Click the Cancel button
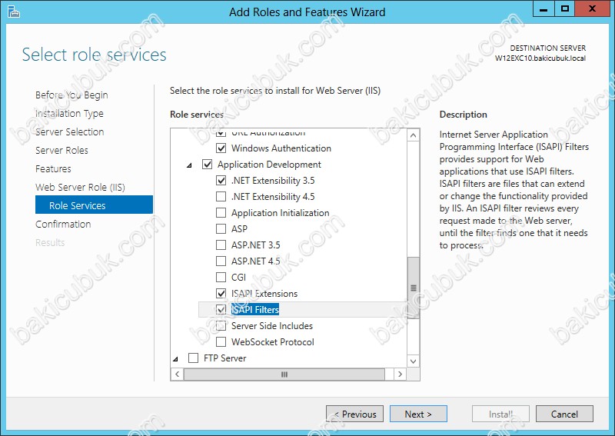This screenshot has height=436, width=615. tap(564, 414)
